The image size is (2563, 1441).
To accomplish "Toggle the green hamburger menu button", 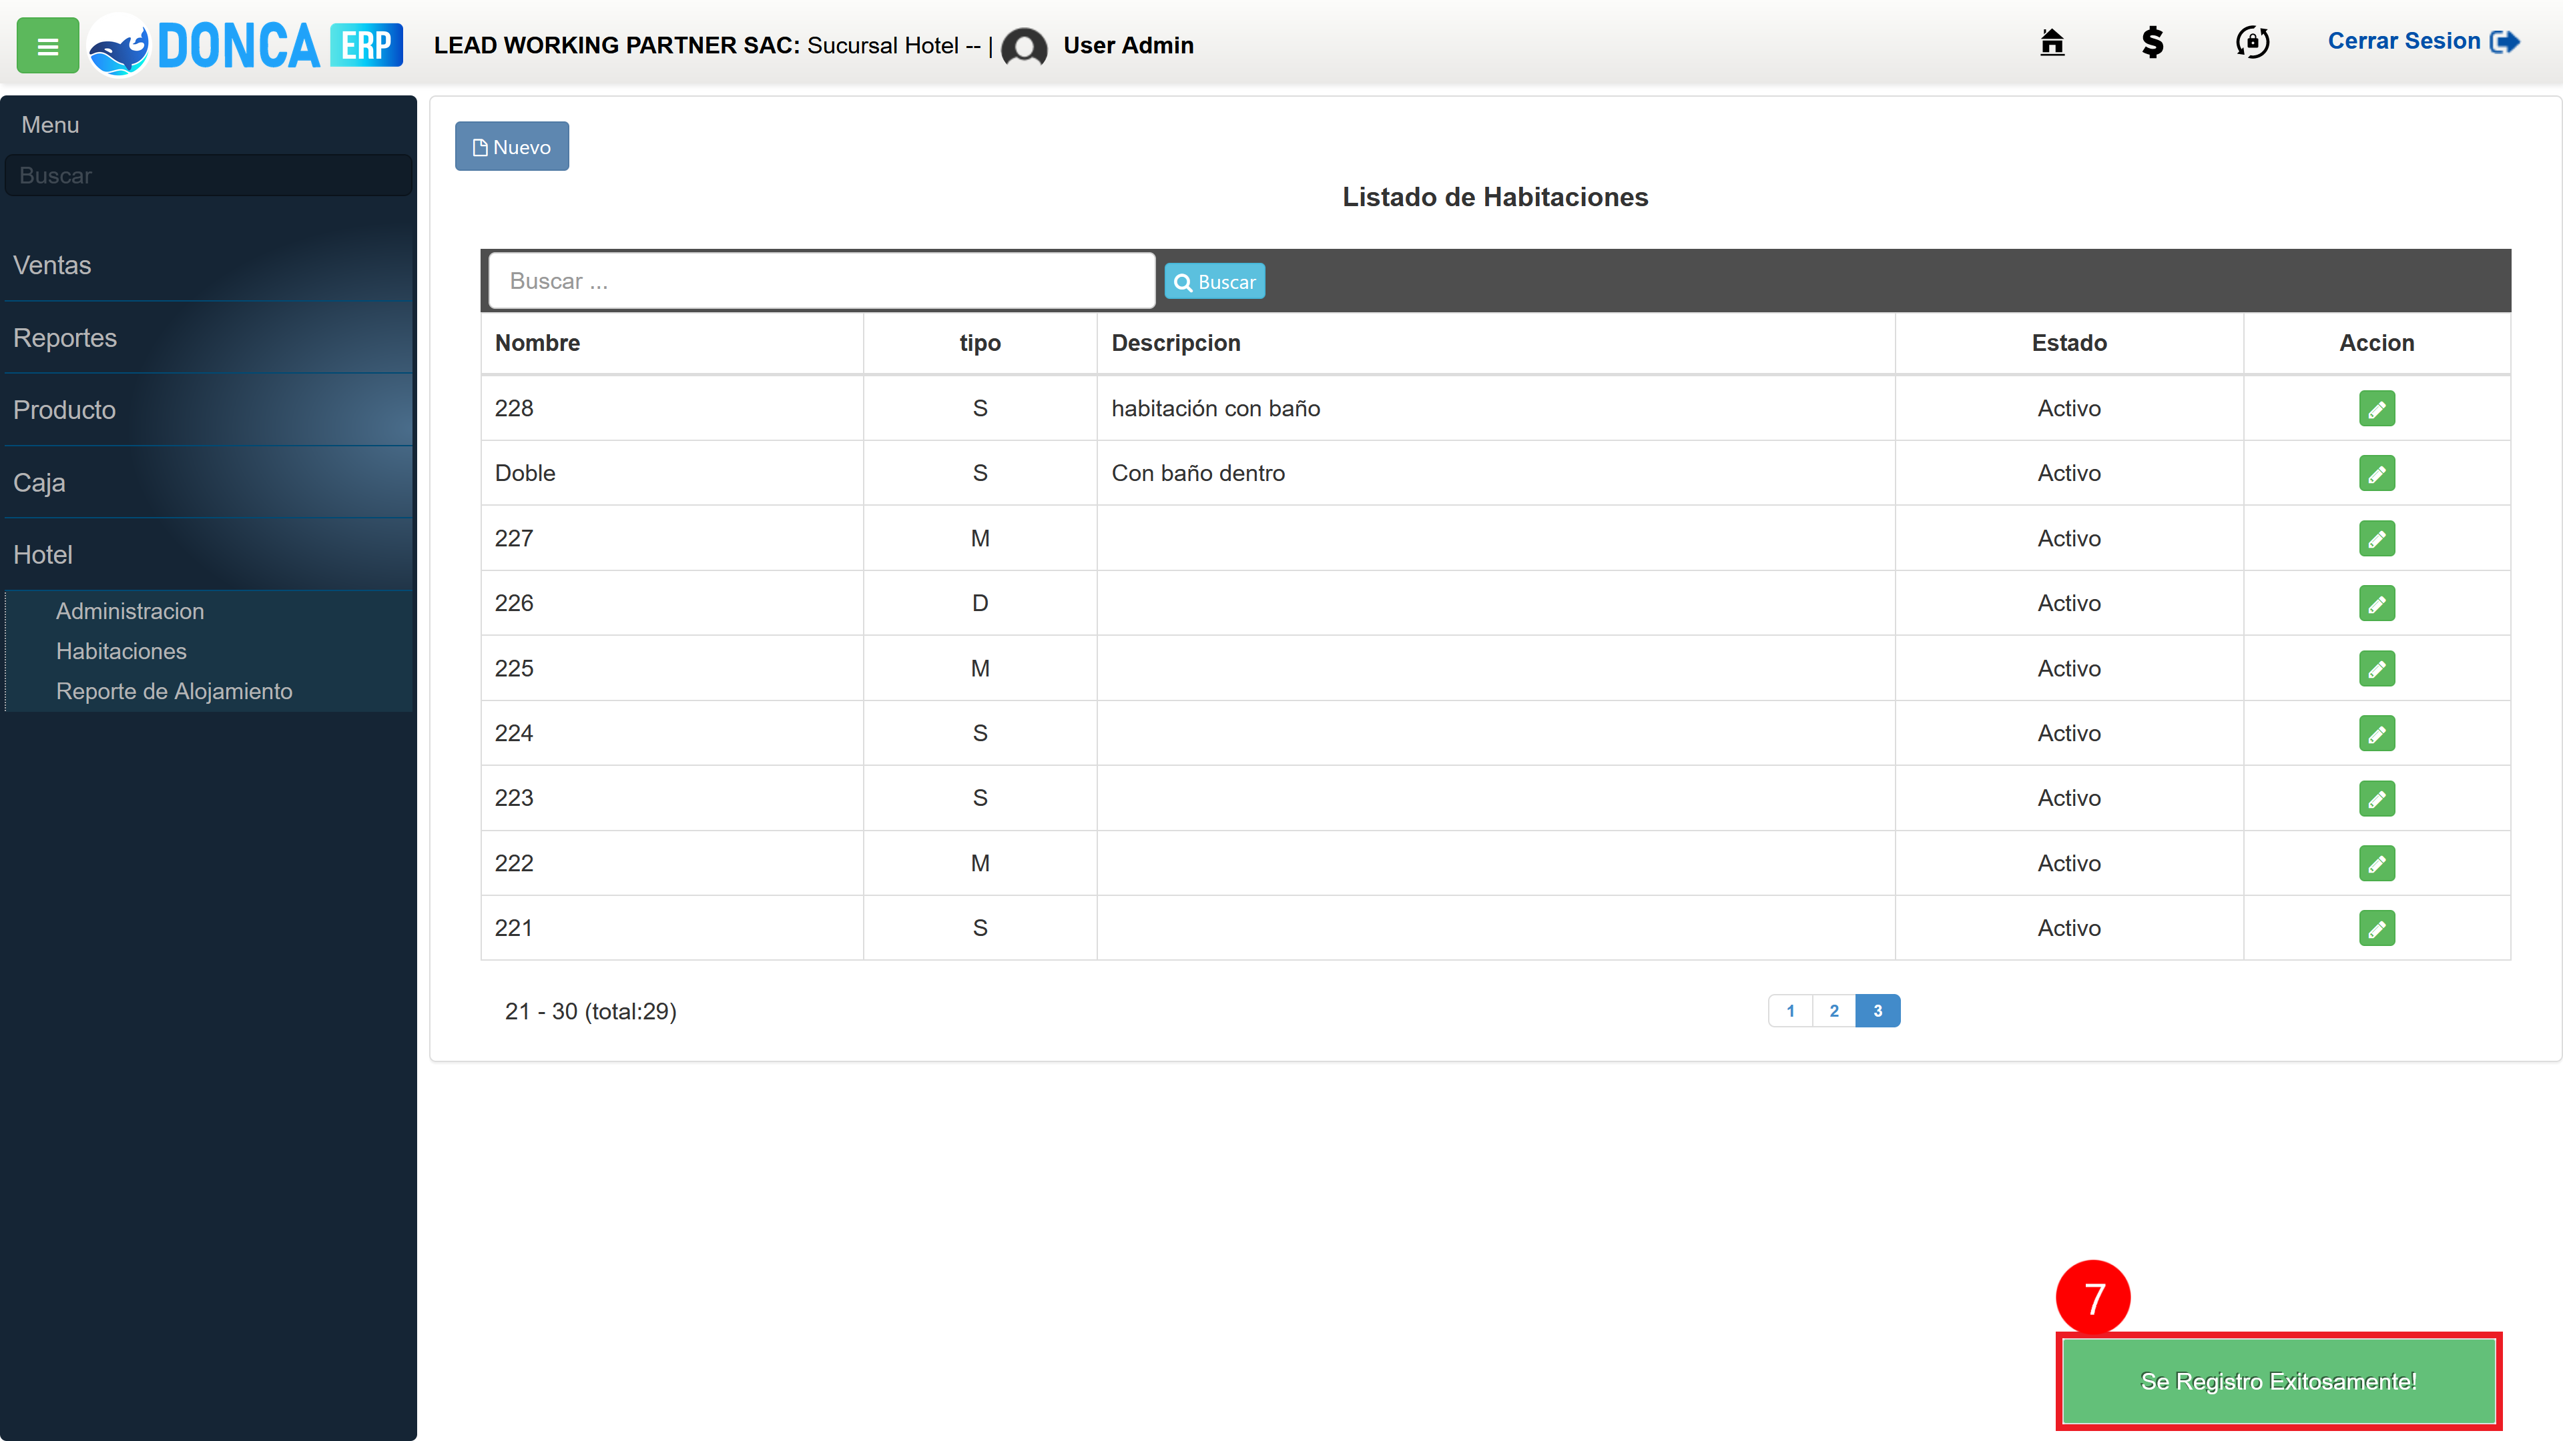I will [48, 46].
